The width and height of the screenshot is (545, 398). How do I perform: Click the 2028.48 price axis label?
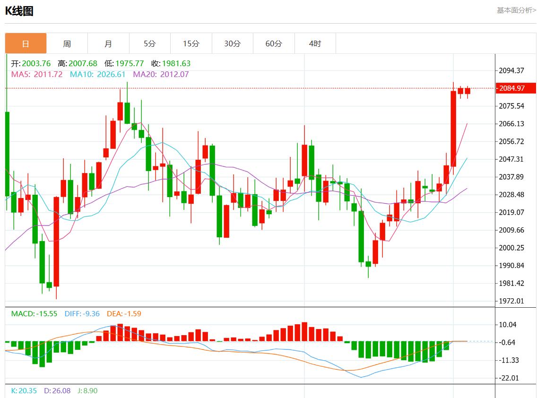511,195
